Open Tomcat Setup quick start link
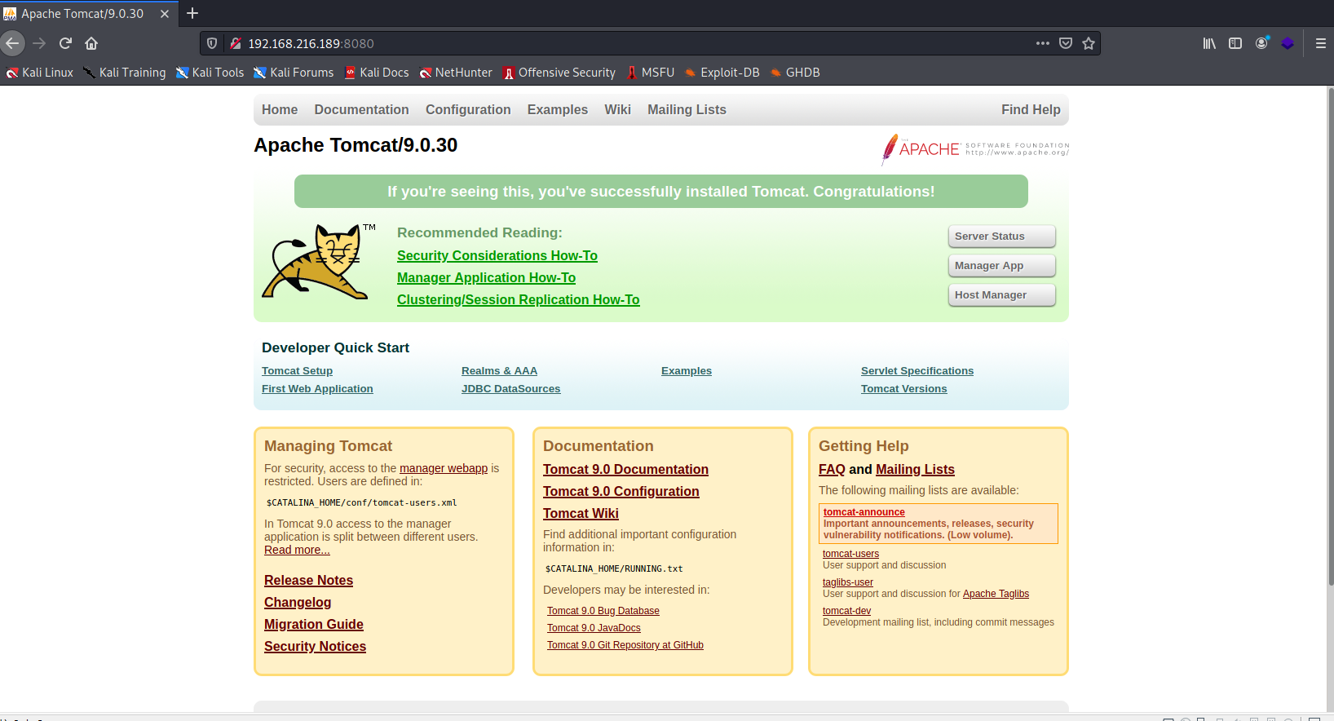The height and width of the screenshot is (721, 1334). [x=297, y=371]
